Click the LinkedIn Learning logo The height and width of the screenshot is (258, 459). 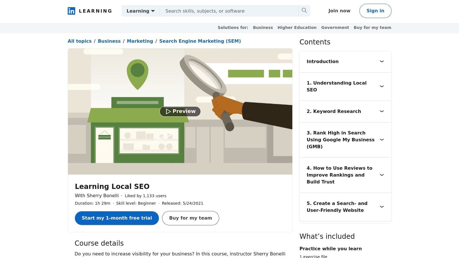click(89, 11)
